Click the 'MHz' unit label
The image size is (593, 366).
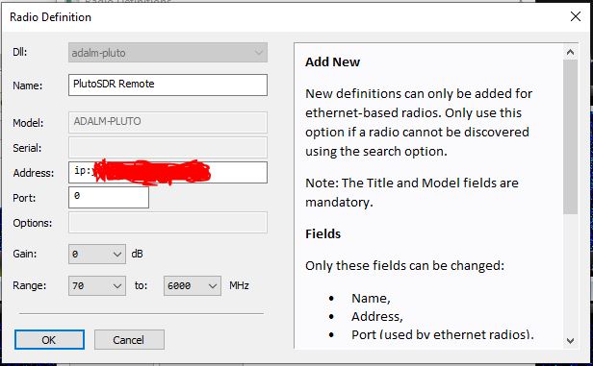tap(239, 285)
